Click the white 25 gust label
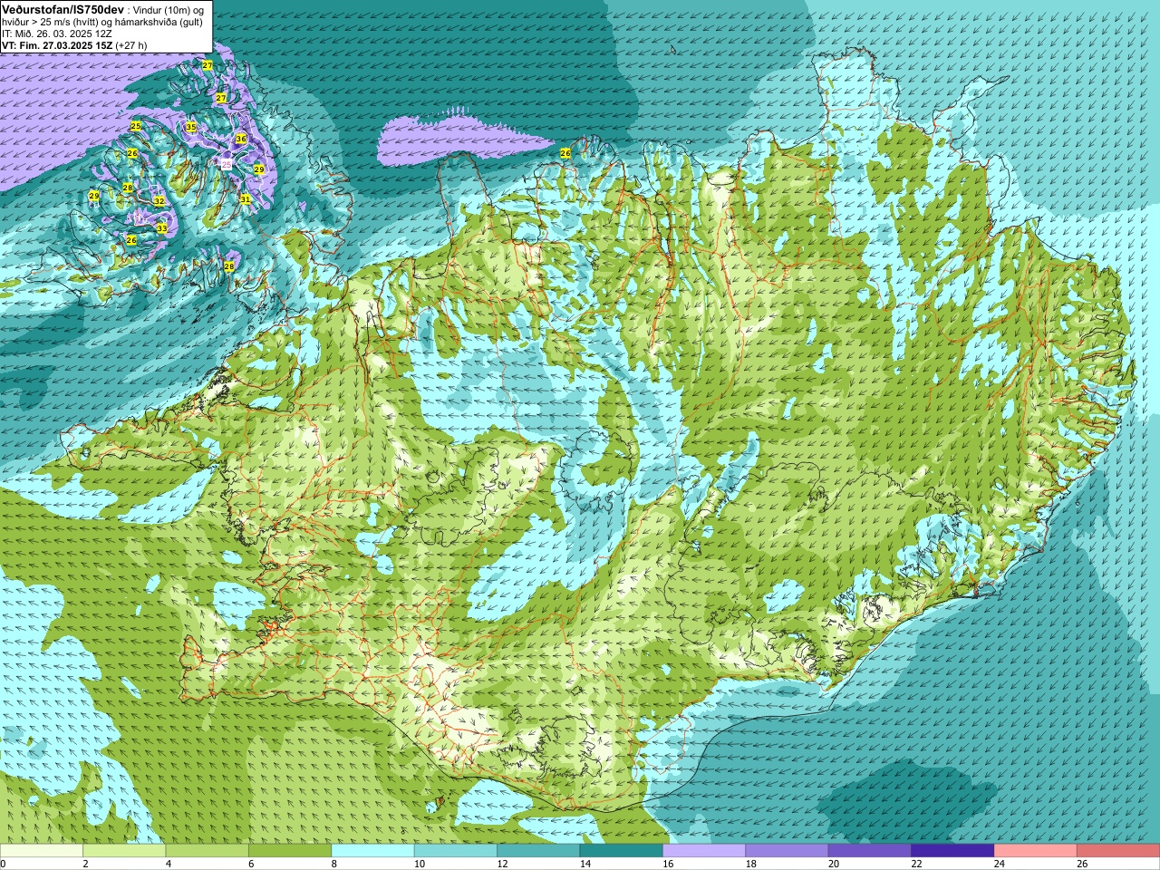The height and width of the screenshot is (870, 1160). [227, 164]
